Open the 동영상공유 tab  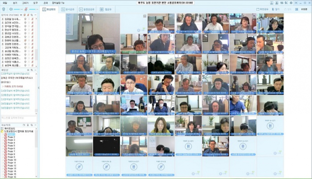coord(87,9)
